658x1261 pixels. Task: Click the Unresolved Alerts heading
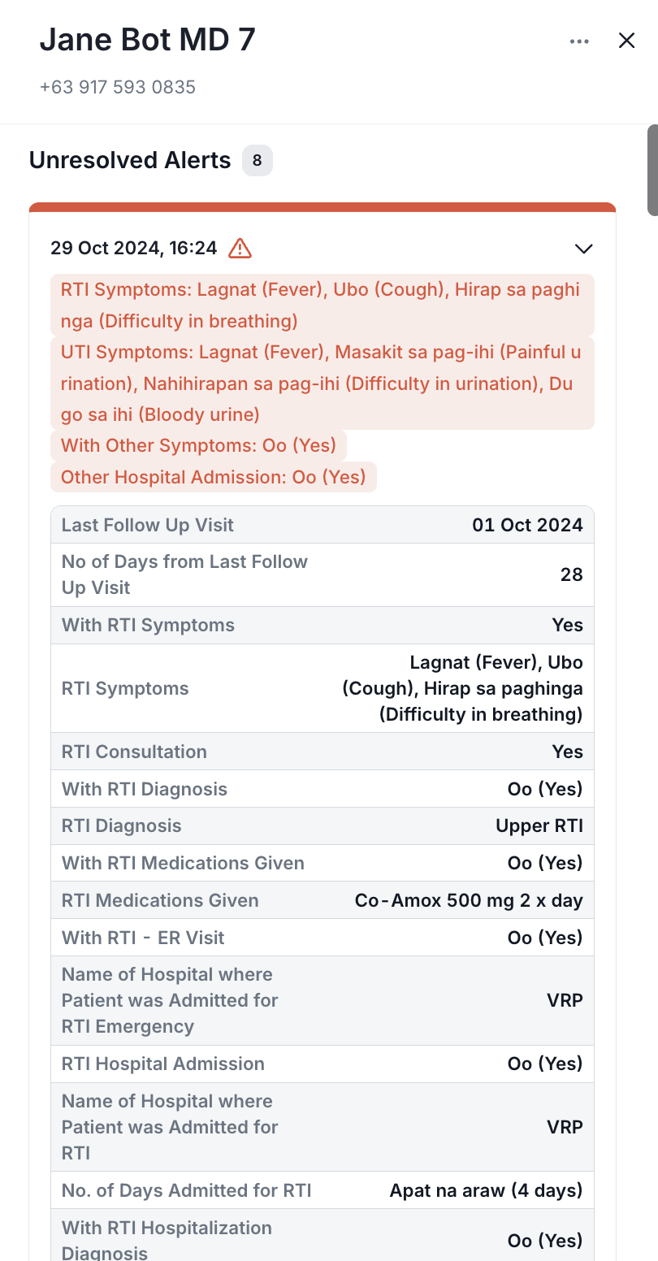[130, 160]
